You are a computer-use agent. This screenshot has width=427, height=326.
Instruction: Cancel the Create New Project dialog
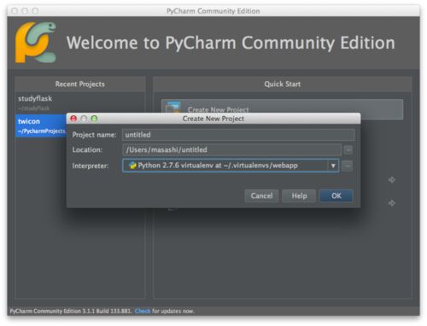click(x=261, y=195)
